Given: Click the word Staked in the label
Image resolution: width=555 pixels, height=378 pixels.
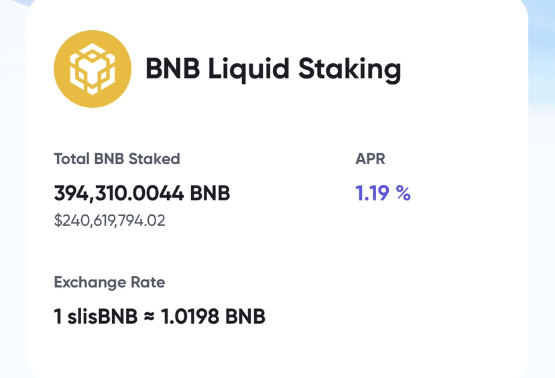Looking at the screenshot, I should (x=155, y=160).
